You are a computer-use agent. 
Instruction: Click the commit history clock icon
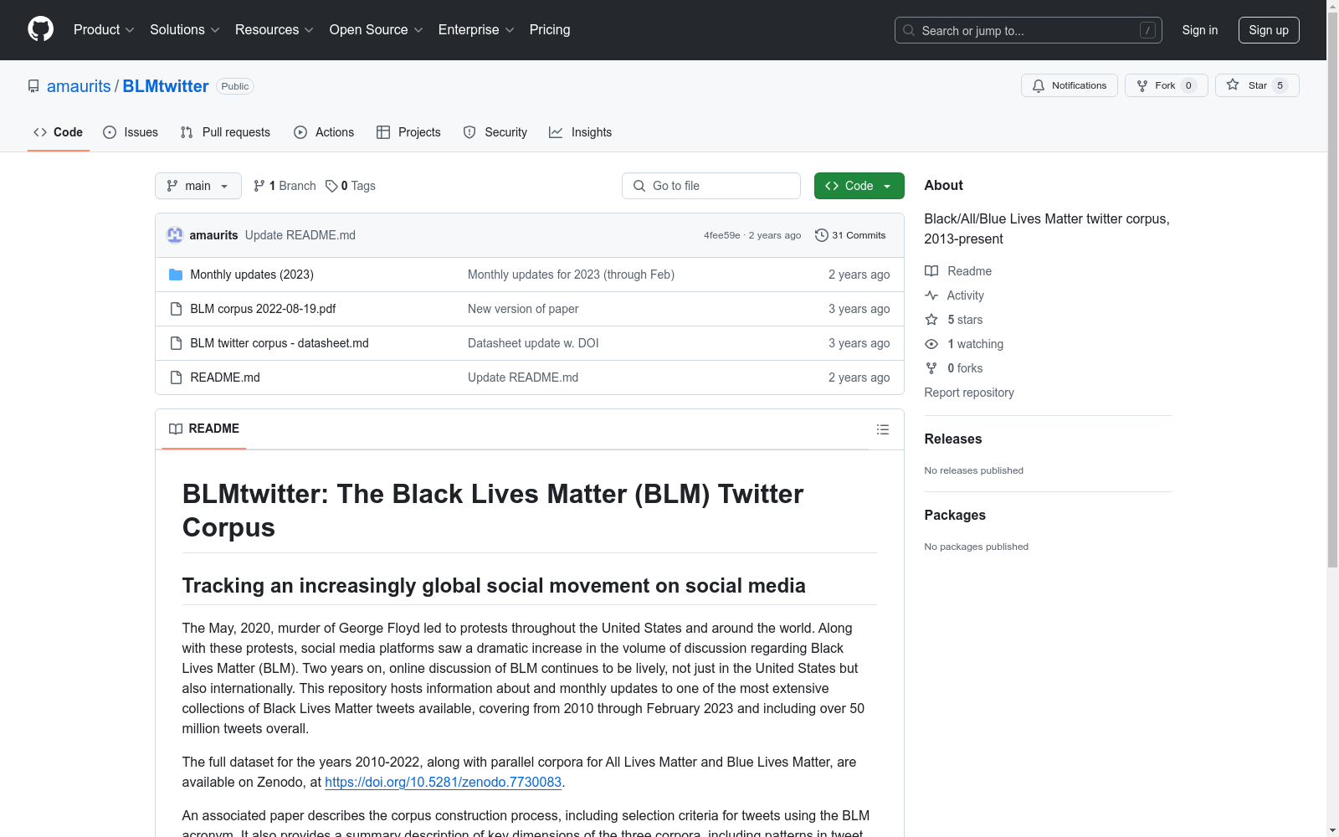[x=822, y=235]
